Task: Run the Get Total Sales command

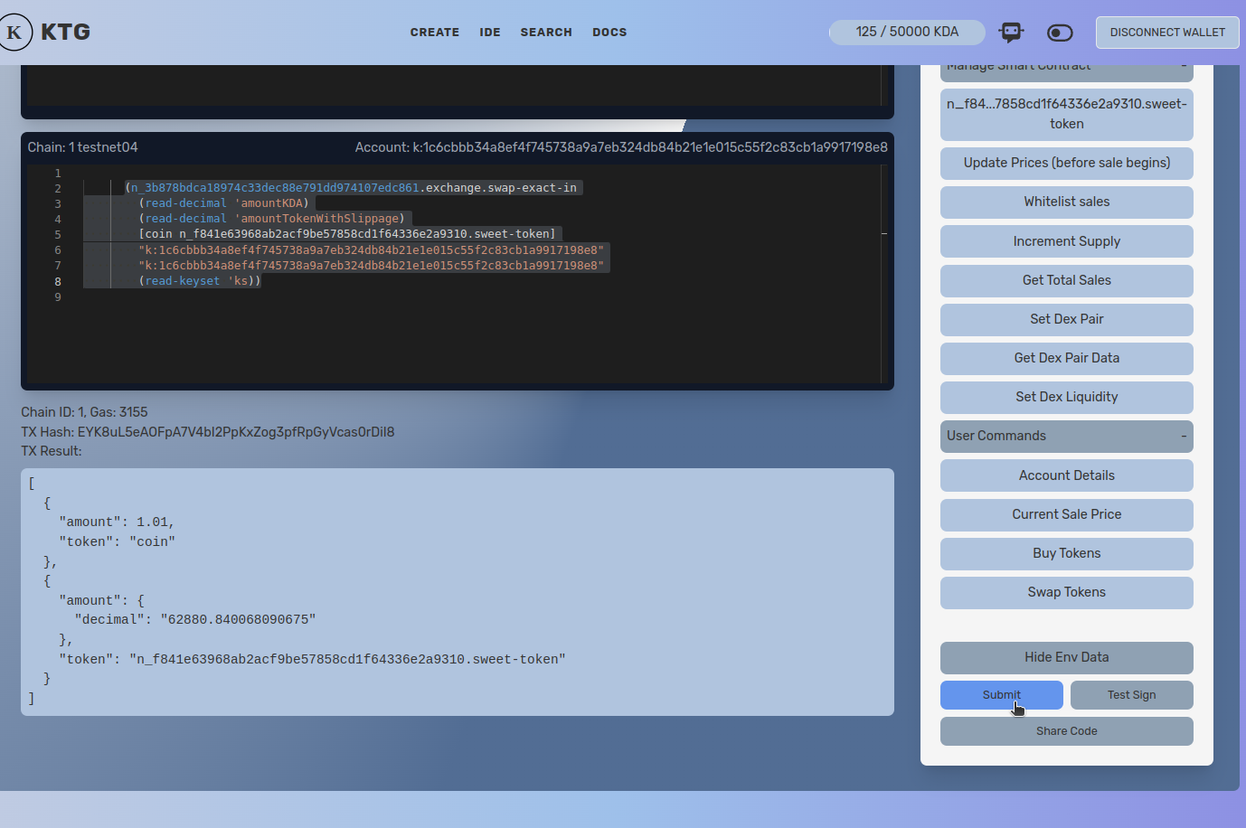Action: click(1067, 280)
